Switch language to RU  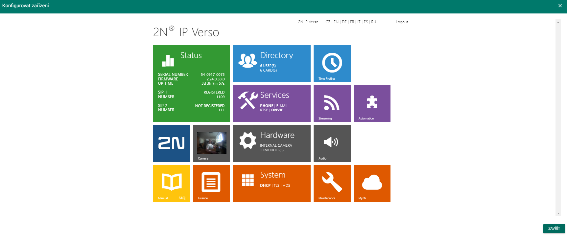[x=374, y=22]
